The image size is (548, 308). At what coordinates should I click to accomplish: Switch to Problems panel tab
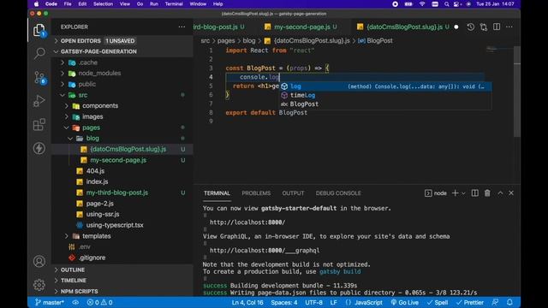(256, 193)
